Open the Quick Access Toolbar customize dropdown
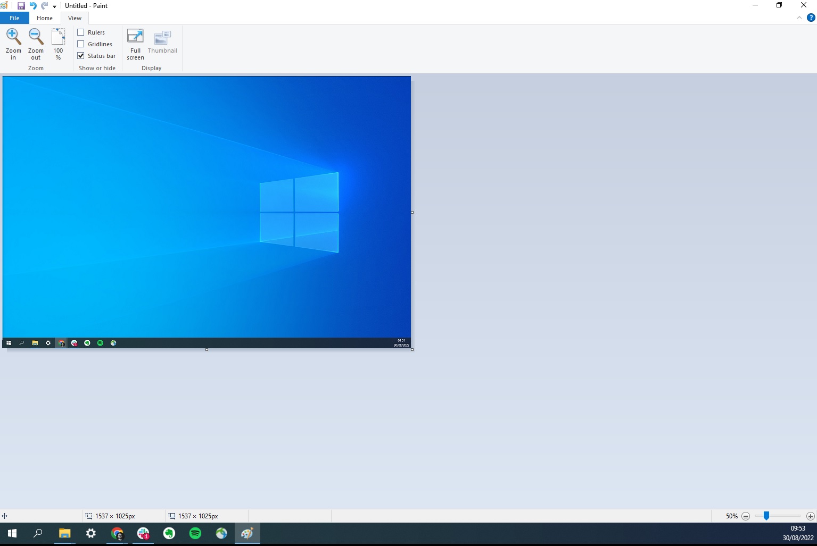 point(53,6)
